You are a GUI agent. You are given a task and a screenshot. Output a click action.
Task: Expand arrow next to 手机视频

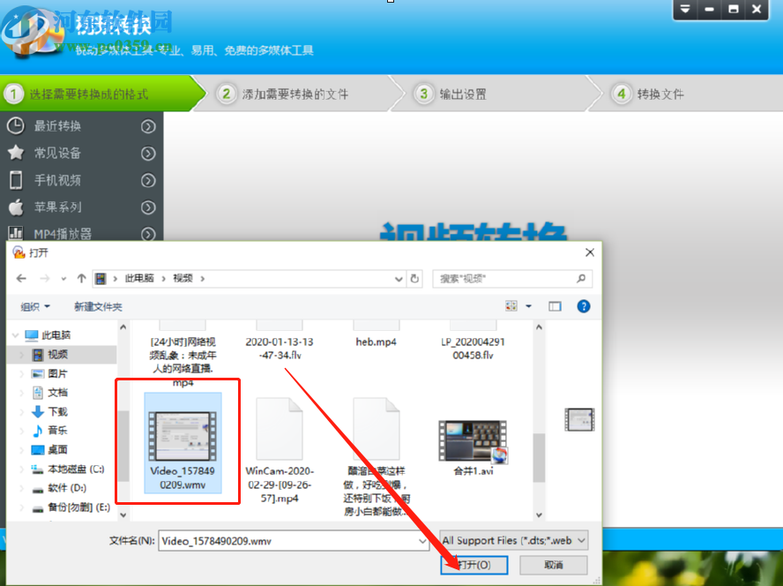pos(148,181)
